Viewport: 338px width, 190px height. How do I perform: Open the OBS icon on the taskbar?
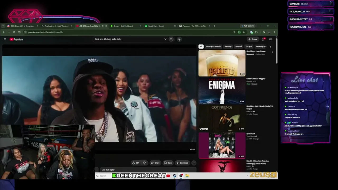[181, 176]
